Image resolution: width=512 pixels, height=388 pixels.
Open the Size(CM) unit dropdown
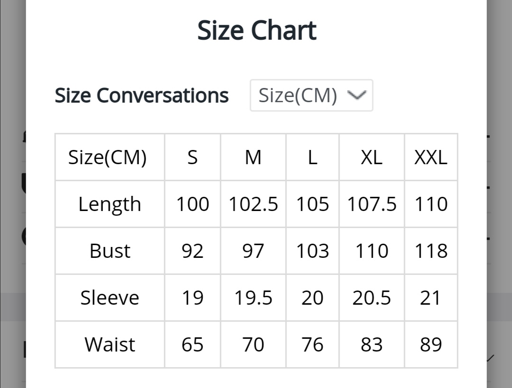311,95
